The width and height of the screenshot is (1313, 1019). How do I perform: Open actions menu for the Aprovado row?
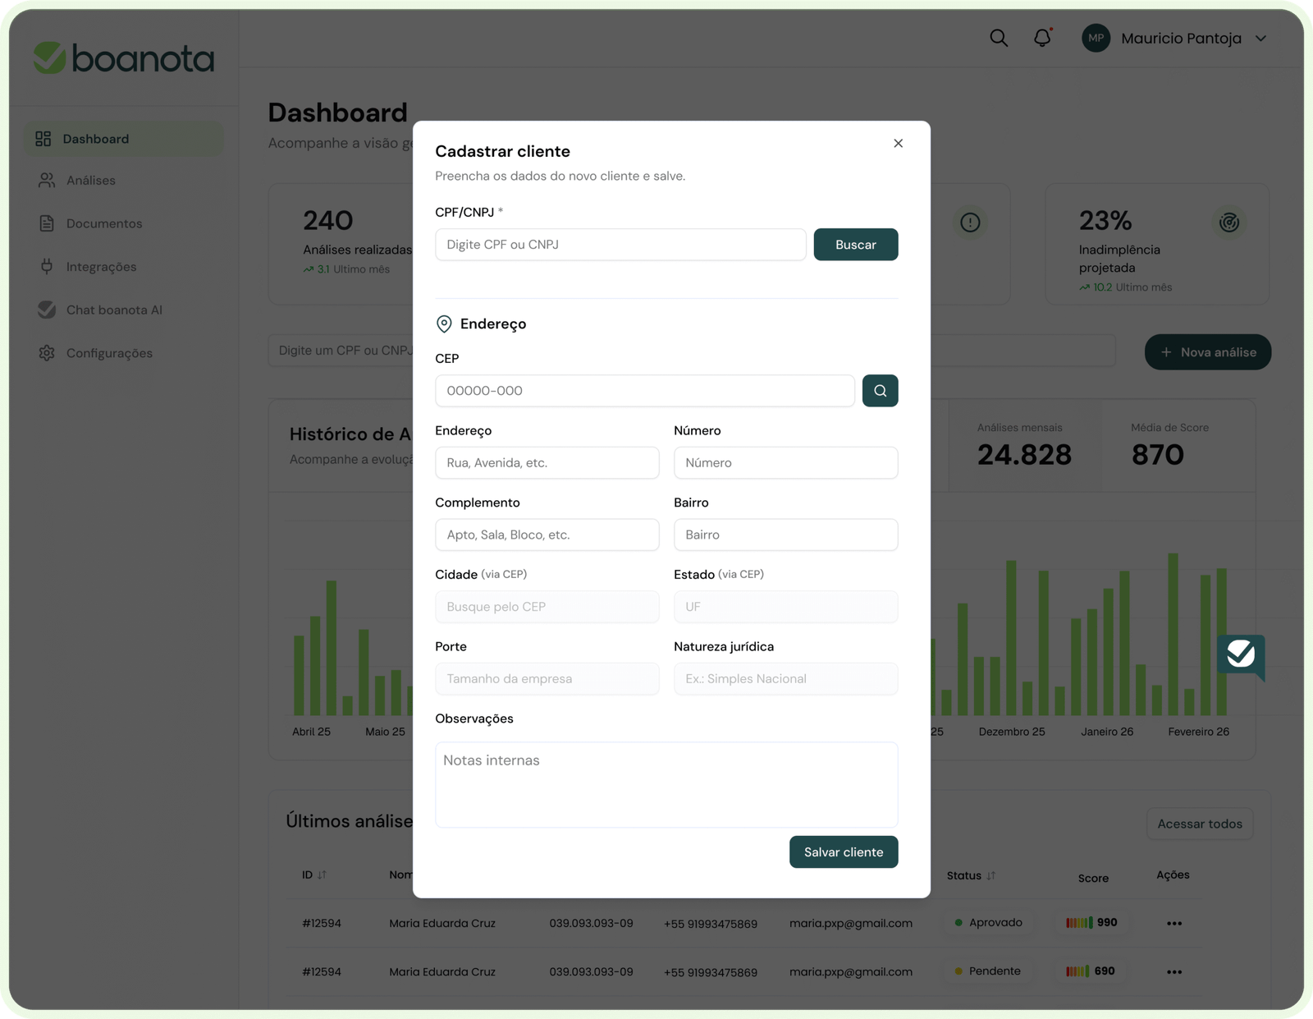(1173, 924)
